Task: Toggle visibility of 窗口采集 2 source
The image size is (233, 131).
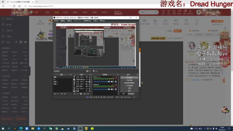Action: pos(87,86)
